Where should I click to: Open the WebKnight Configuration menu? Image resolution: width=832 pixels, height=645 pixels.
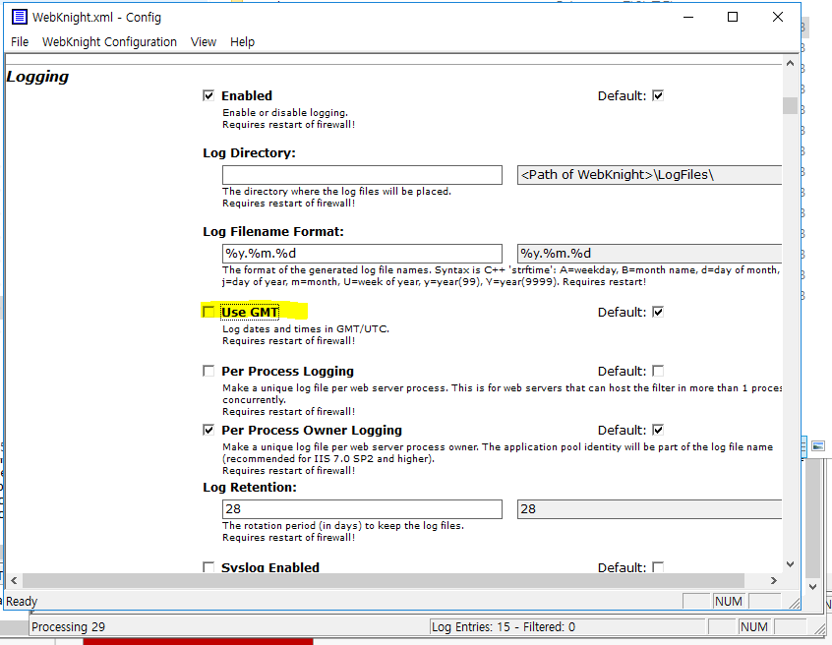(x=109, y=42)
